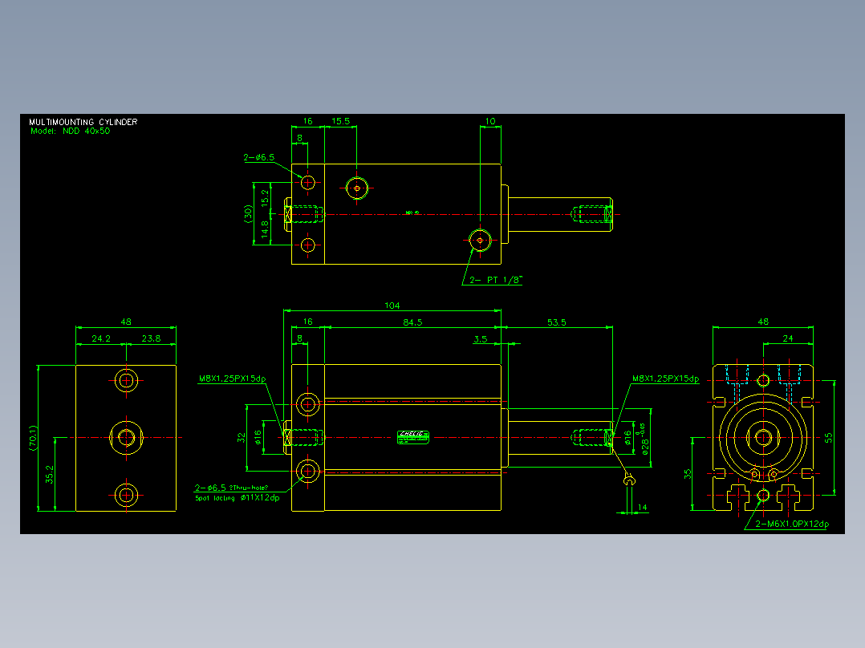Select the "15.5" dimension in top view

click(x=340, y=121)
